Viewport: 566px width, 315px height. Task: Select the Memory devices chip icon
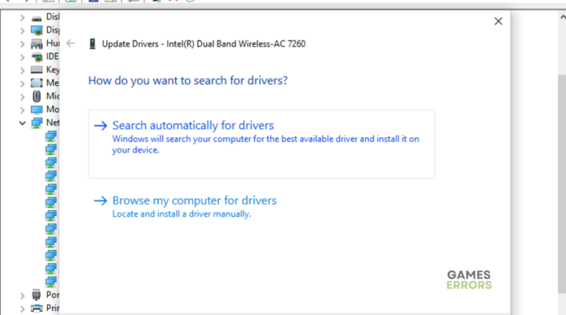(37, 83)
